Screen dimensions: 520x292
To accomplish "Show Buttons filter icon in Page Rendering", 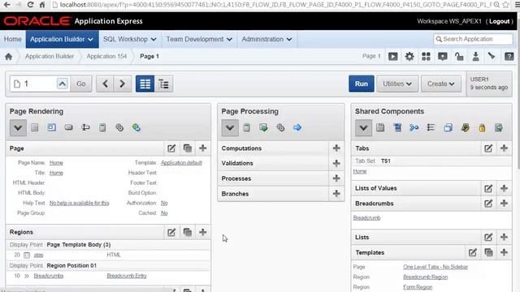I will tap(68, 128).
